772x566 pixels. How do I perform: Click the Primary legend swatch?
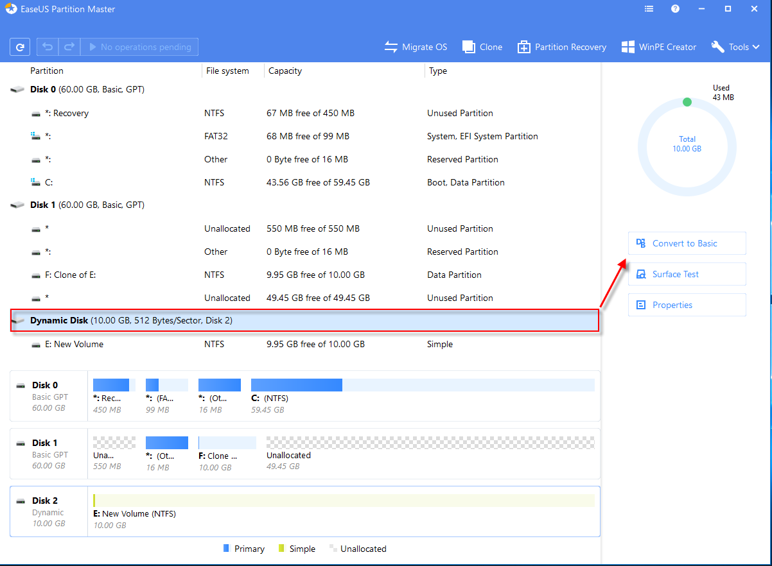226,549
